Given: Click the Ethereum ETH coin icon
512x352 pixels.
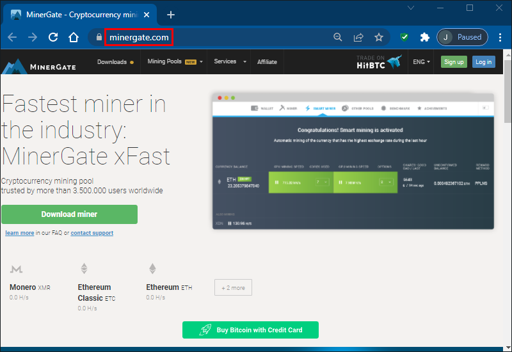Looking at the screenshot, I should coord(152,268).
